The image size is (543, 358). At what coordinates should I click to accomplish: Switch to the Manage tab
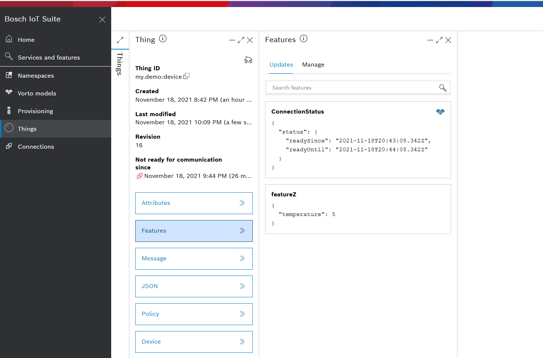(x=313, y=65)
